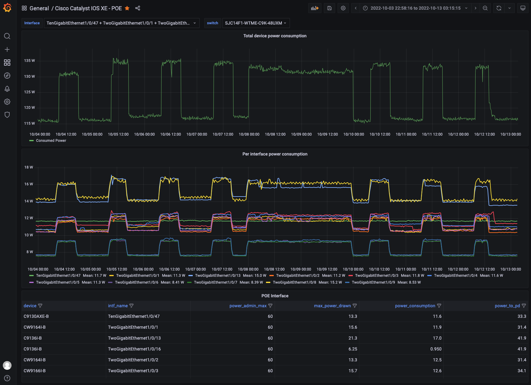The width and height of the screenshot is (531, 385).
Task: Move time range forward
Action: pos(475,8)
